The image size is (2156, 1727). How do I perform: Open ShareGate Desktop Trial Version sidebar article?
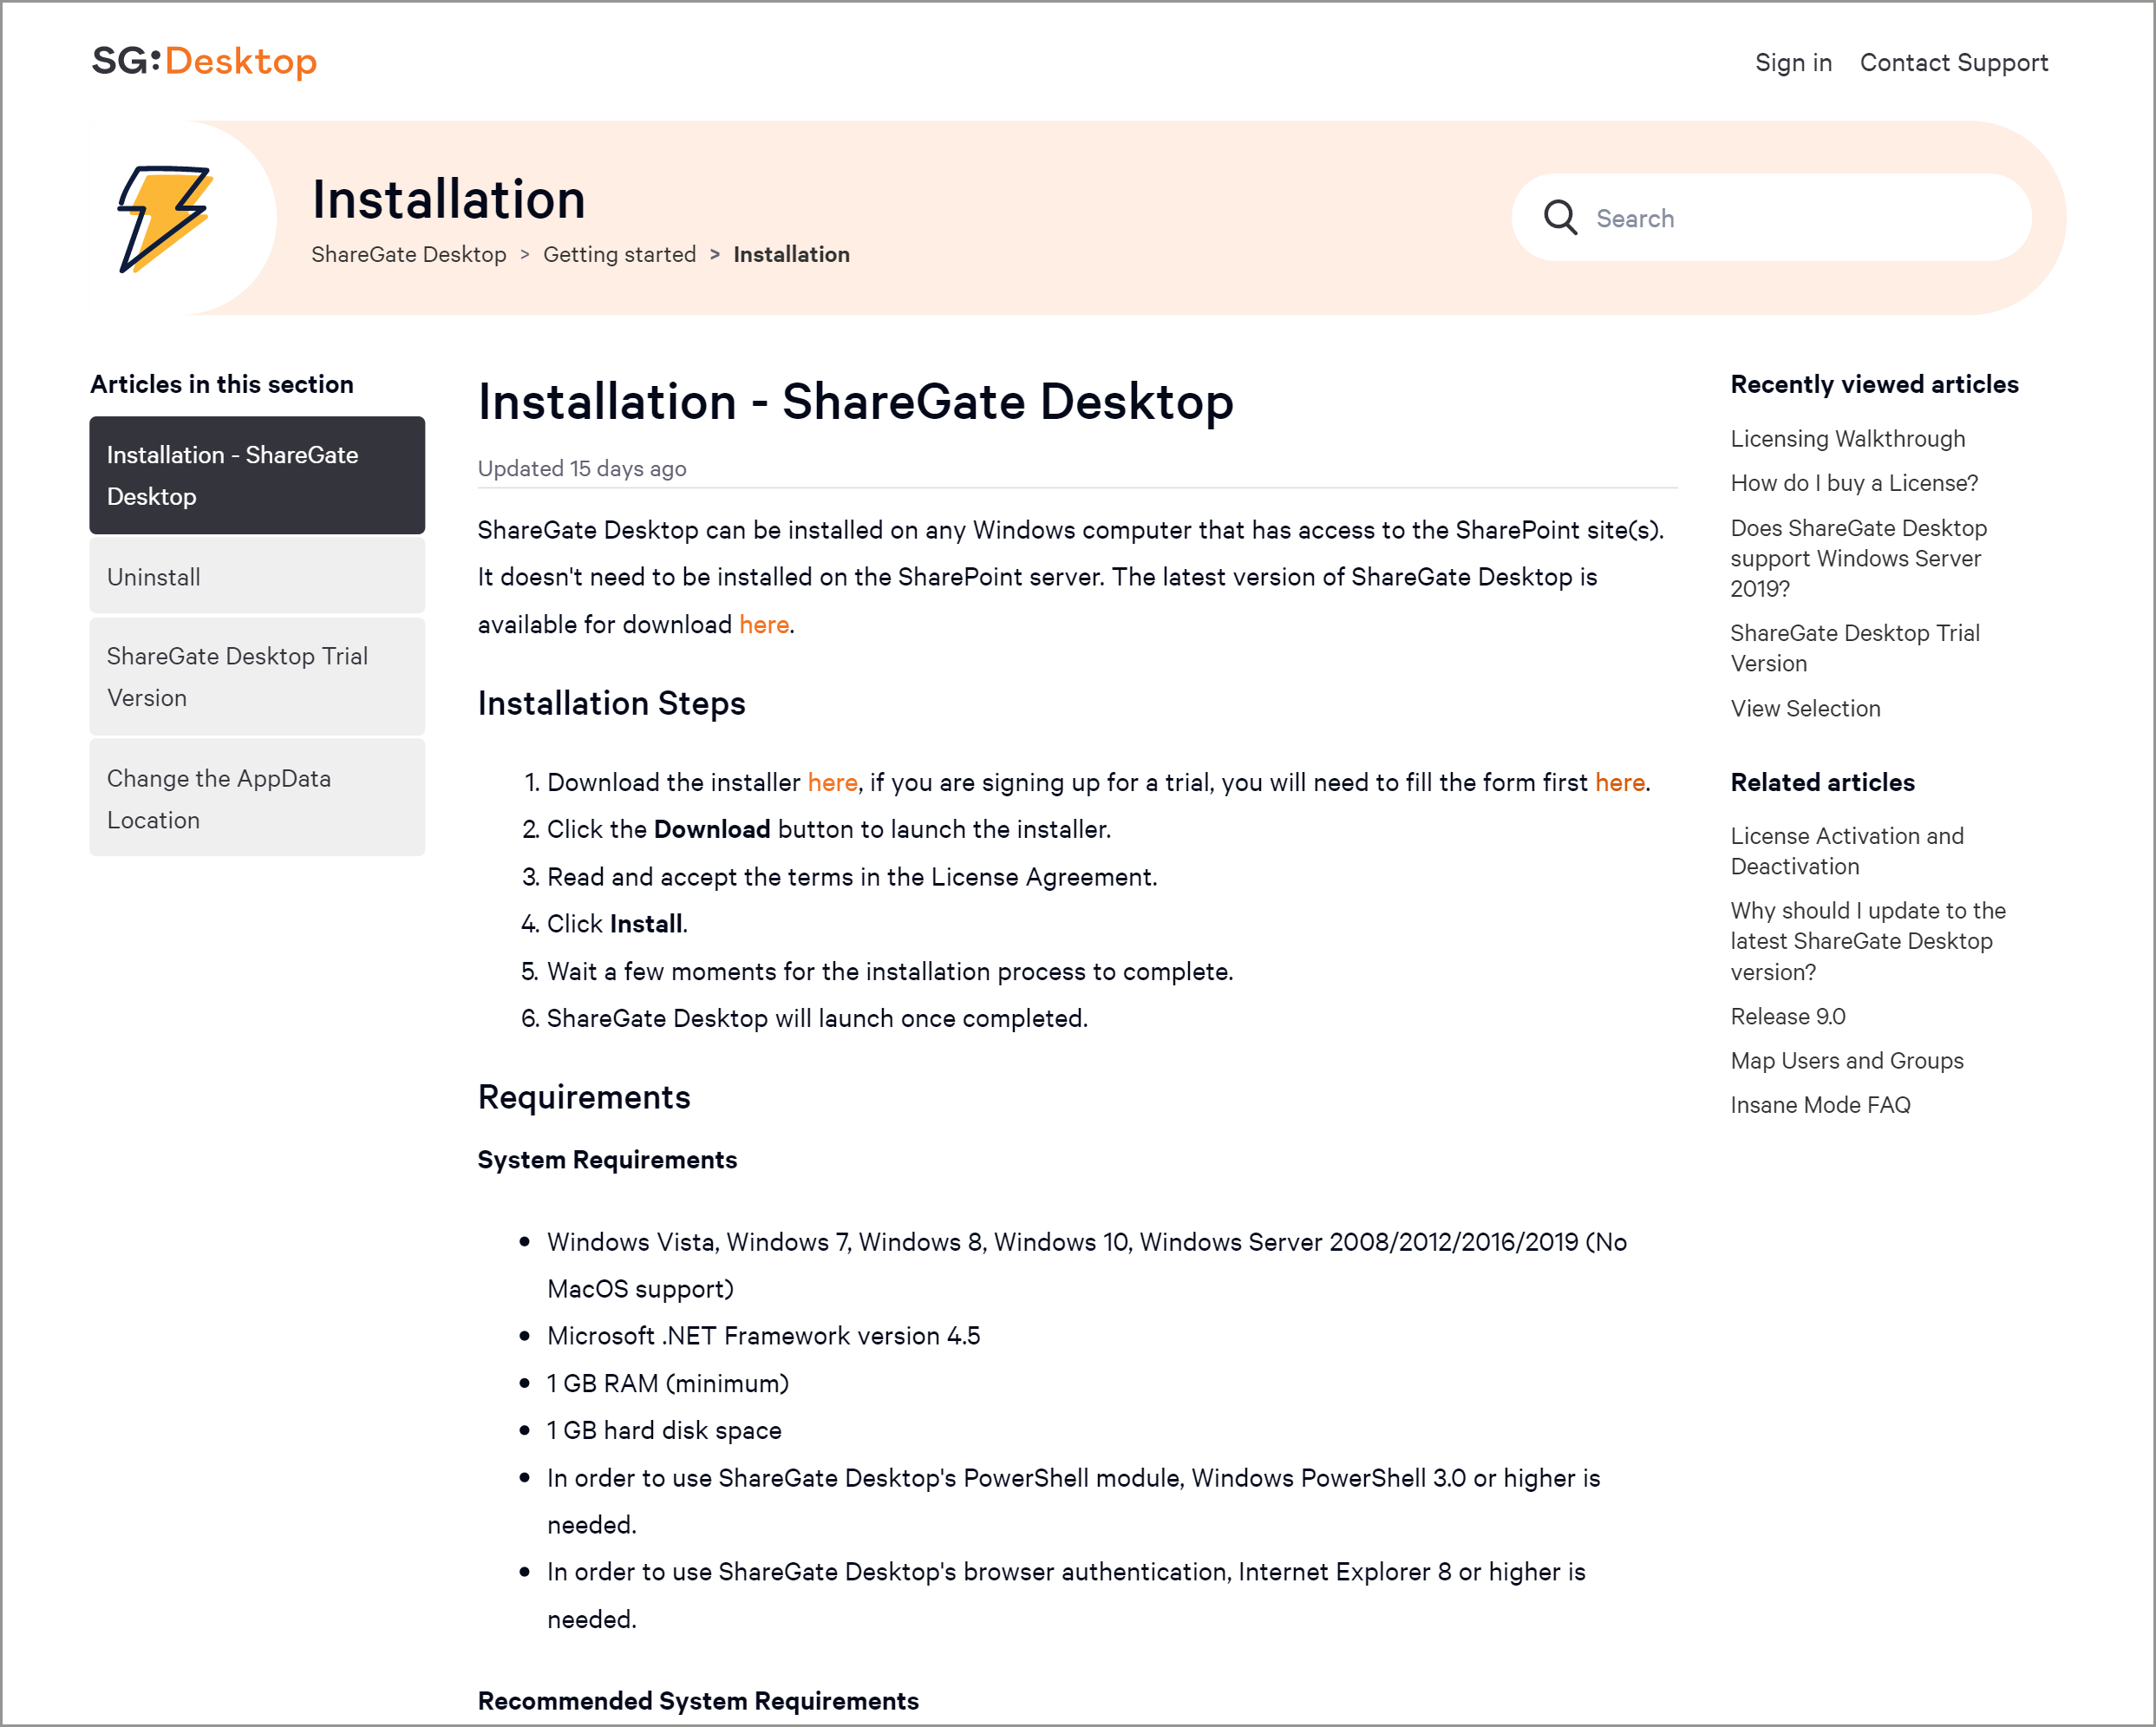coord(257,677)
